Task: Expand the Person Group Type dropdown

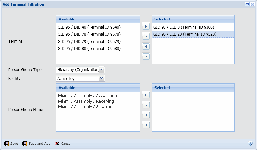Action: tap(102, 69)
